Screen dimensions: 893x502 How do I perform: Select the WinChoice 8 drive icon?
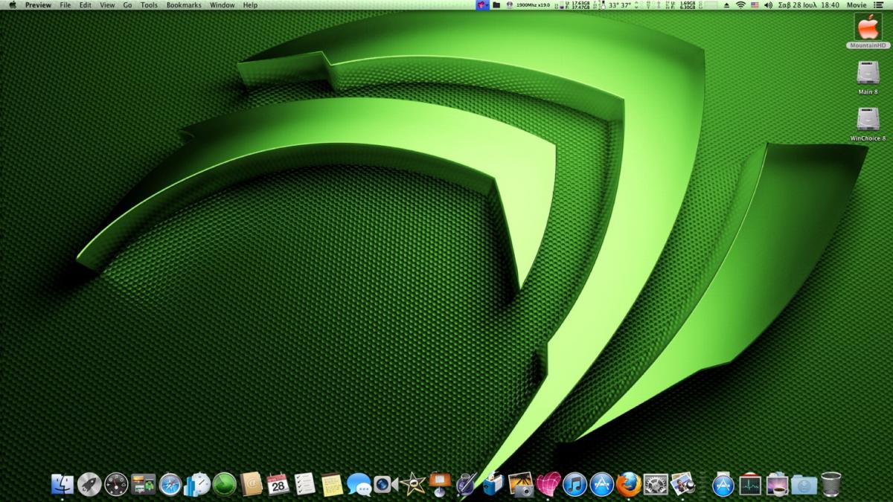pos(868,124)
